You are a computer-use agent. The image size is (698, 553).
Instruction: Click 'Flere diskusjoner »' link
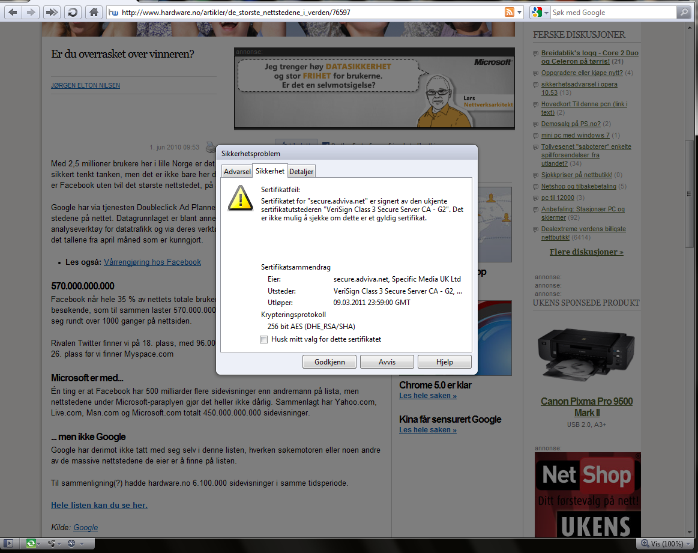coord(586,252)
